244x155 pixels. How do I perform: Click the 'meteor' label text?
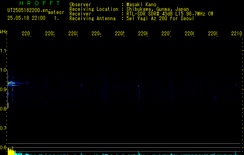(x=56, y=12)
